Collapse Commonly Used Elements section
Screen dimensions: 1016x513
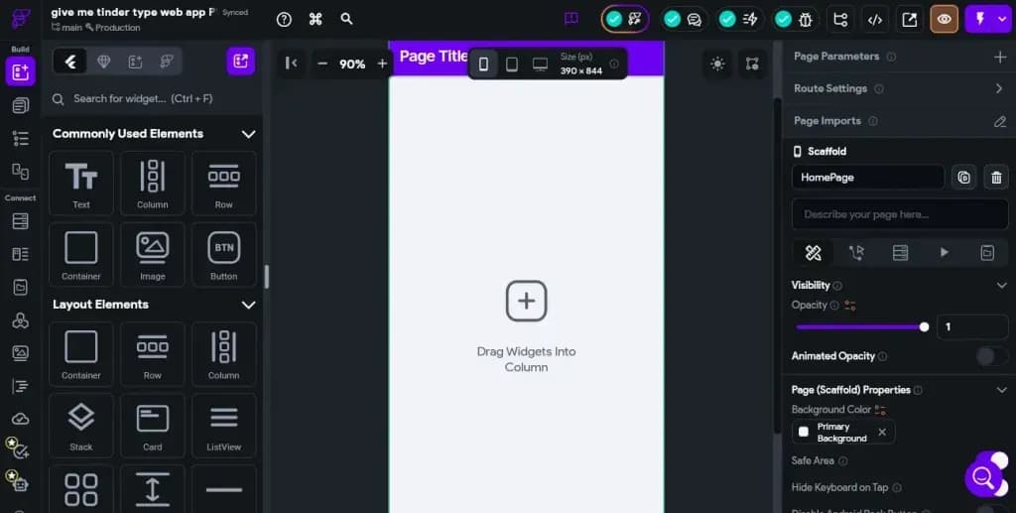248,134
